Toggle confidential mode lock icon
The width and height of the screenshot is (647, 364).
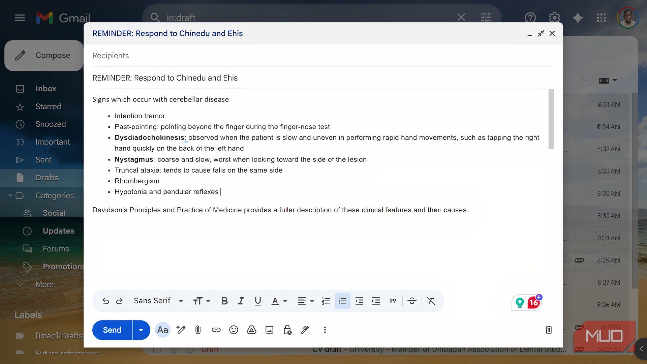287,330
